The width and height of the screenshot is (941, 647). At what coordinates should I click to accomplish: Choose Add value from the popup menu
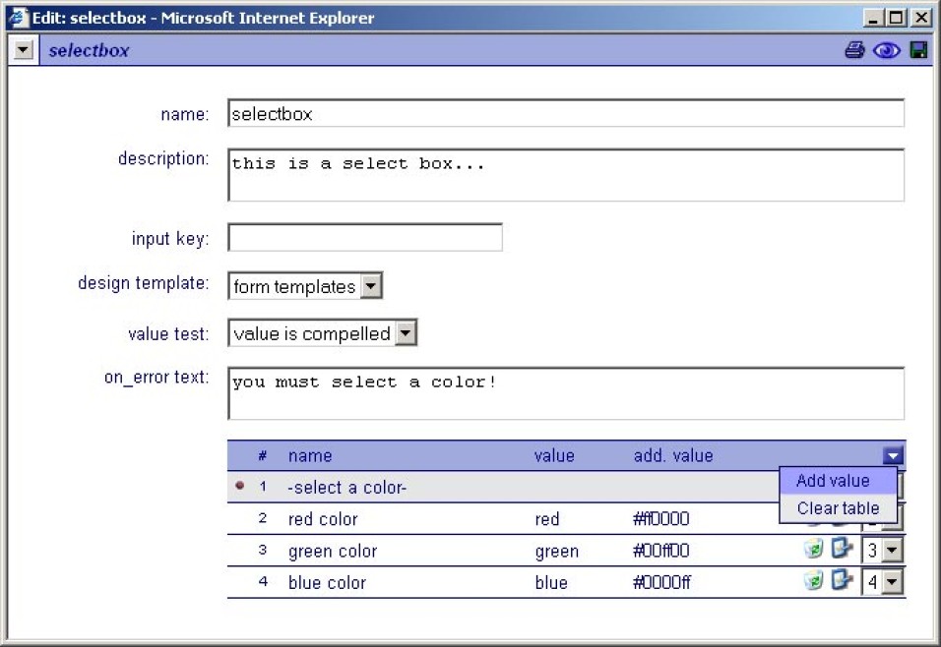click(833, 481)
